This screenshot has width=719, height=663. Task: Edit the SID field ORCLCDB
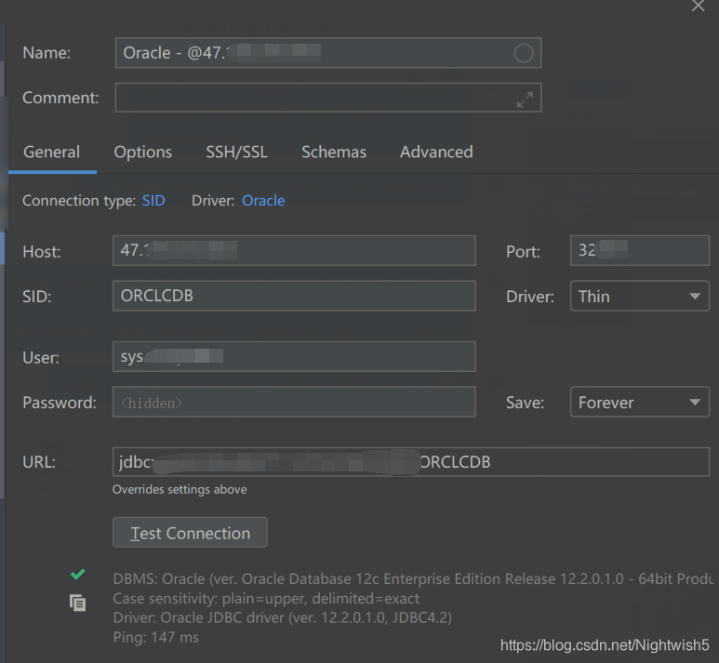[294, 297]
